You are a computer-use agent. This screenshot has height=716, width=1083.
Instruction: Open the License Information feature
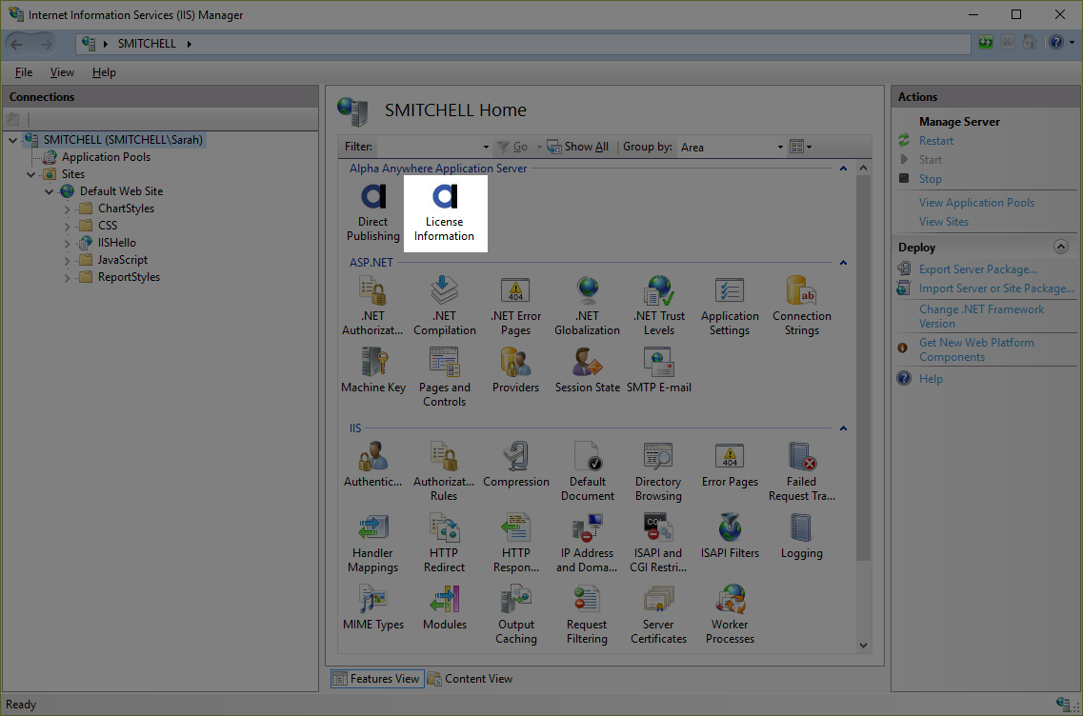pyautogui.click(x=445, y=213)
